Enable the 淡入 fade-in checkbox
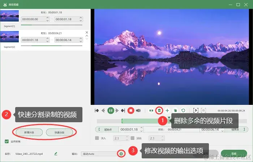253x162 pixels. [97, 138]
